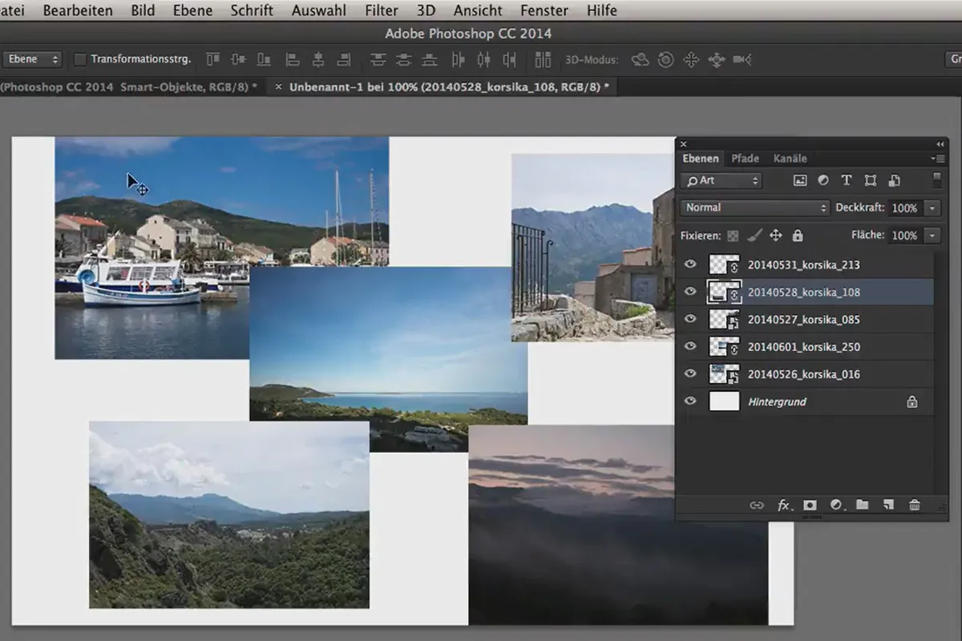Align right edges in options bar
This screenshot has height=641, width=962.
pos(344,59)
